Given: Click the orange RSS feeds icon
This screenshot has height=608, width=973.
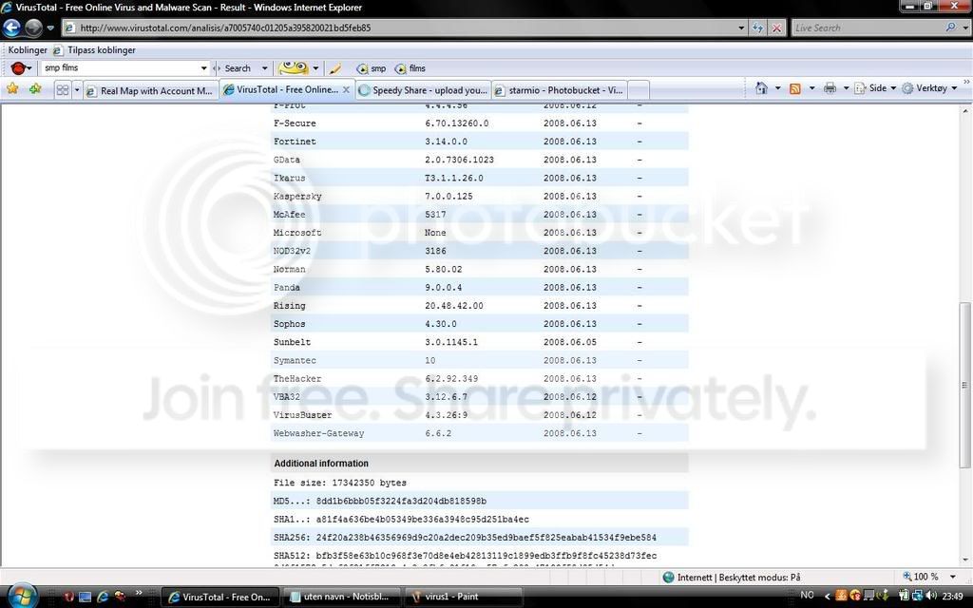Looking at the screenshot, I should [x=795, y=88].
